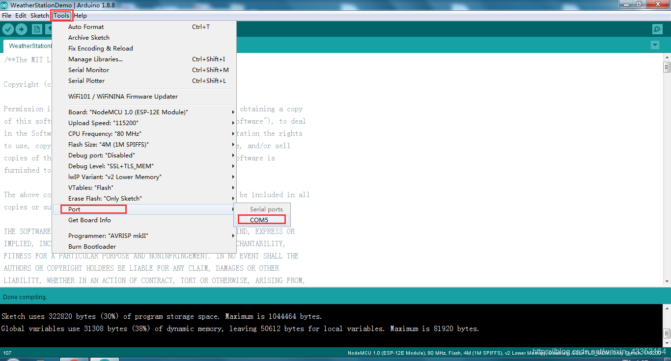Open WiFi101 / WiFiNINA Firmware Updater

coord(144,97)
